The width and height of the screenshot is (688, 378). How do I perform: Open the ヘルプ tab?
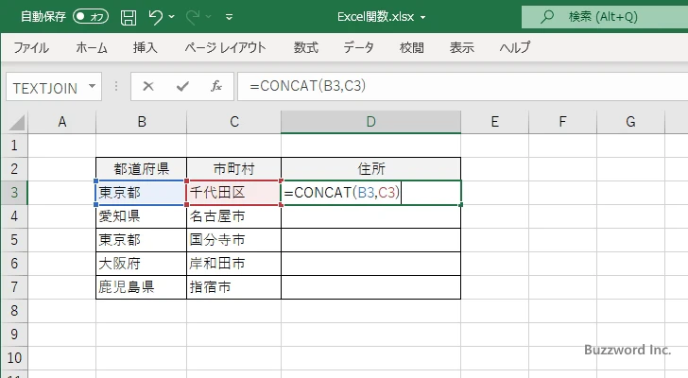tap(515, 47)
